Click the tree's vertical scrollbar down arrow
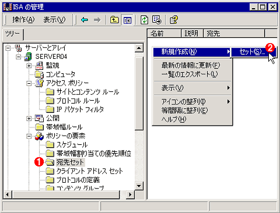 pos(139,186)
